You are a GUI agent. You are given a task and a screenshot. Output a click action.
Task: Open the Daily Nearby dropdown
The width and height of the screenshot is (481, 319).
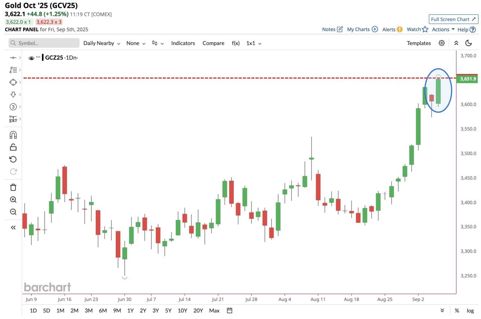(x=101, y=43)
